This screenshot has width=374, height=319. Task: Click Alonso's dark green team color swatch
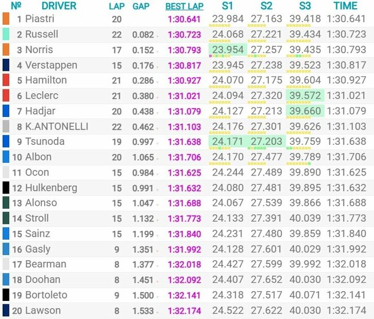(6, 203)
